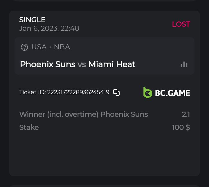Click the Miami Heat team name

112,64
